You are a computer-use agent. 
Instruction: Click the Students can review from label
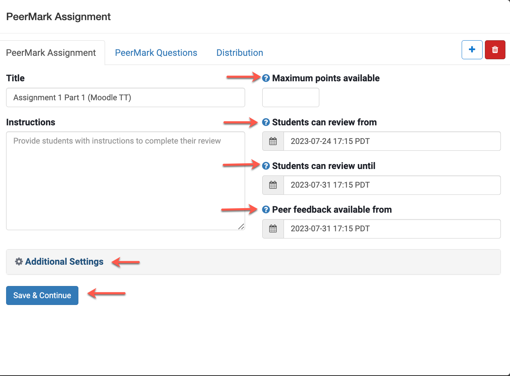[324, 122]
